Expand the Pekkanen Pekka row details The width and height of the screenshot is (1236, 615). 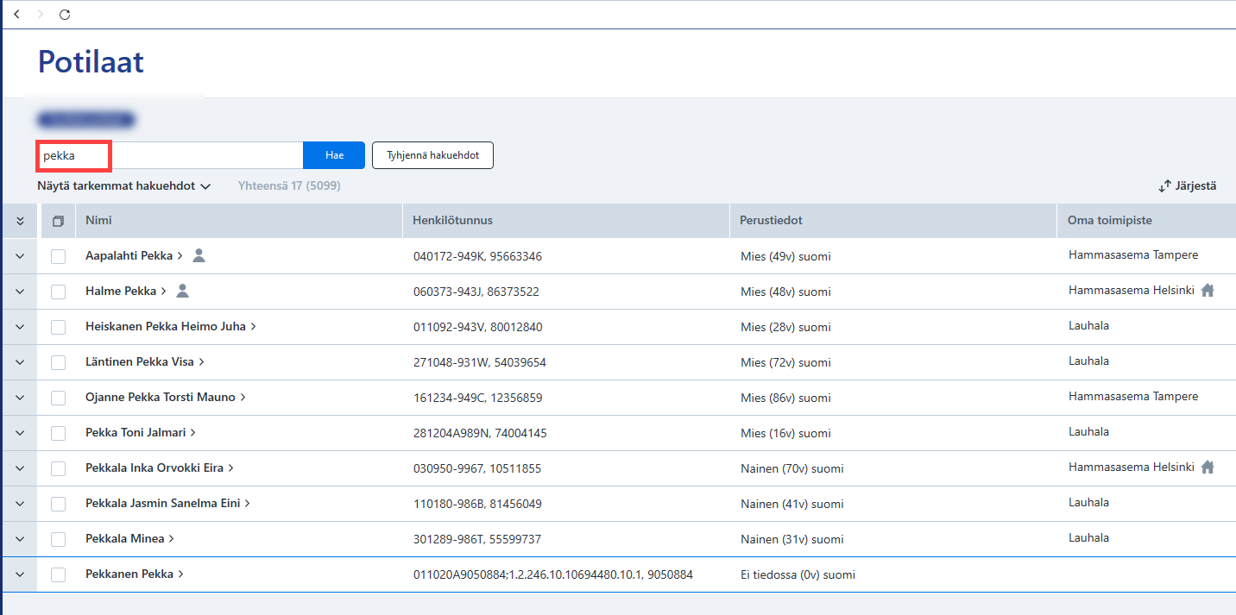(x=20, y=574)
